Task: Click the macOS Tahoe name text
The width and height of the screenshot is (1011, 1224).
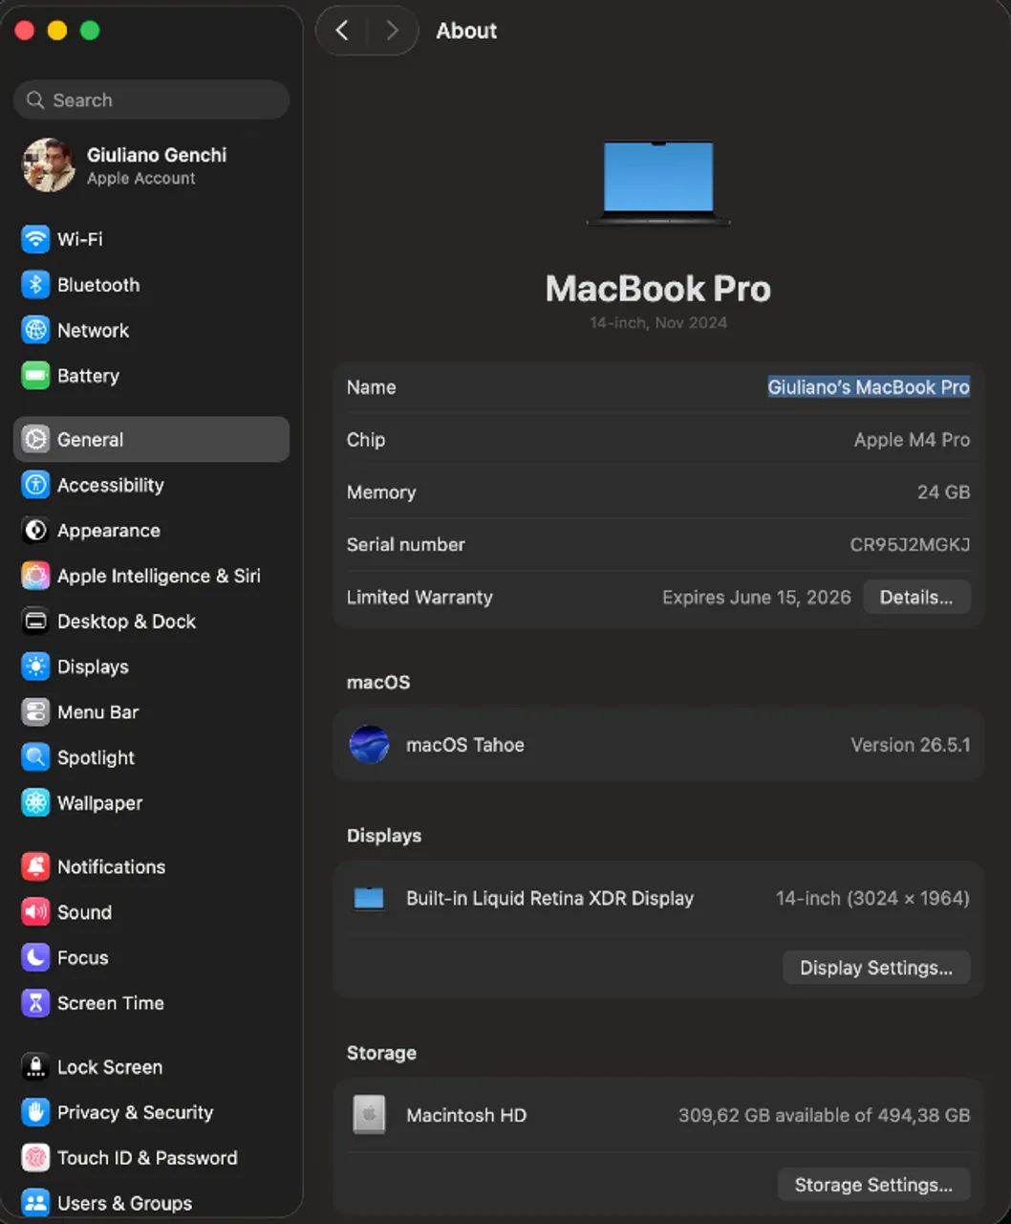Action: click(x=465, y=745)
